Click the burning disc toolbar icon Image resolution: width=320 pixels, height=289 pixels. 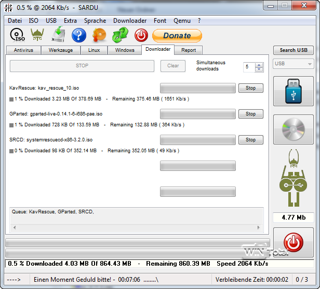pos(99,35)
